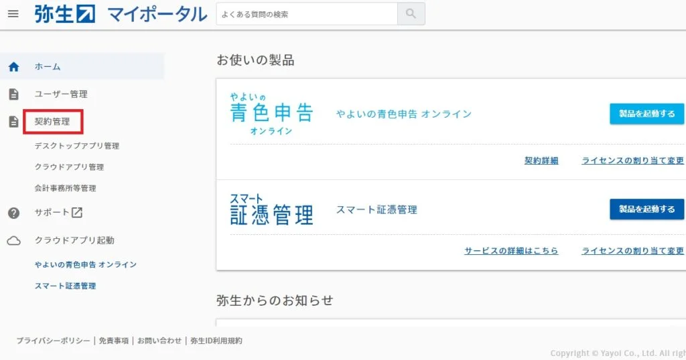The height and width of the screenshot is (360, 686).
Task: Open the プライバシーポリシー footer link
Action: [x=54, y=341]
